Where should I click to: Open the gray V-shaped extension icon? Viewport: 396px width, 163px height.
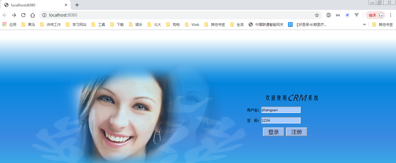click(x=357, y=15)
